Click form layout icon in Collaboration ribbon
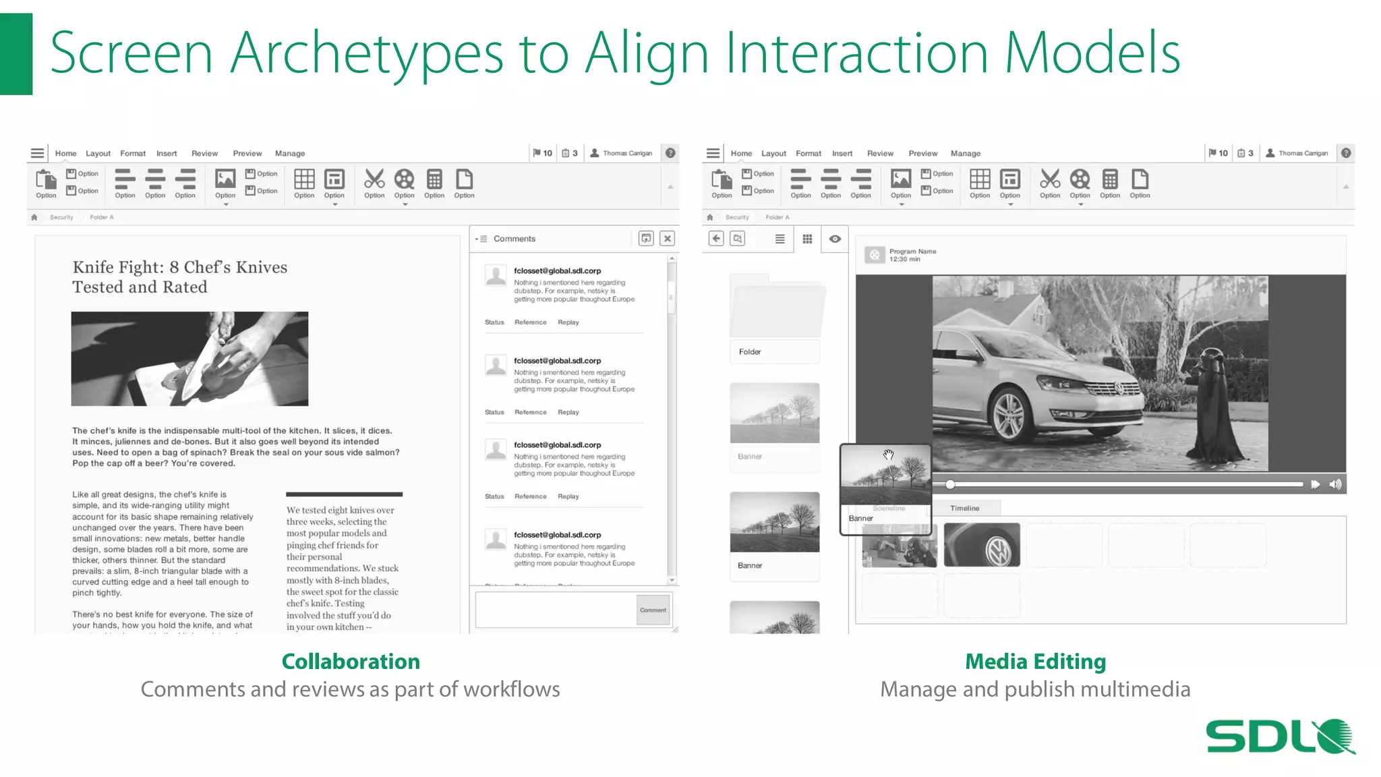The image size is (1381, 777). [x=334, y=179]
